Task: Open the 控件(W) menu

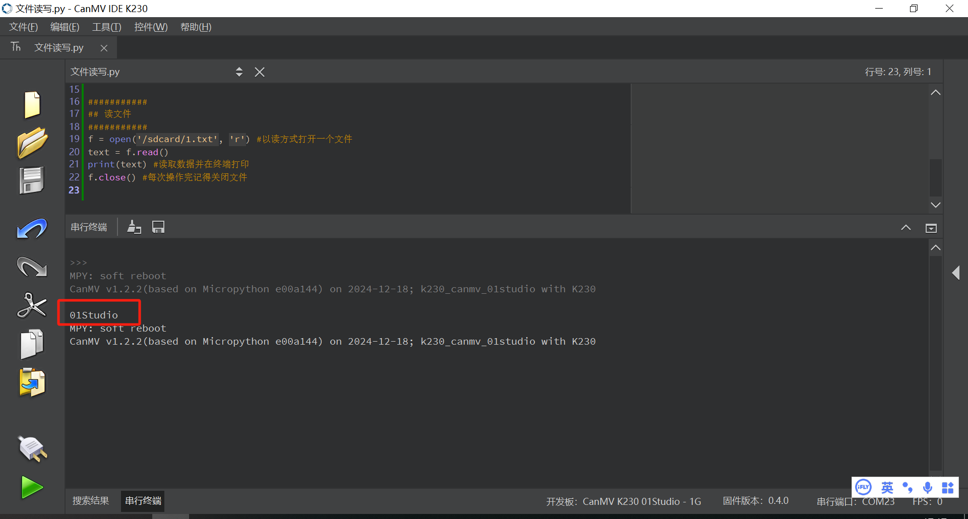Action: coord(151,27)
